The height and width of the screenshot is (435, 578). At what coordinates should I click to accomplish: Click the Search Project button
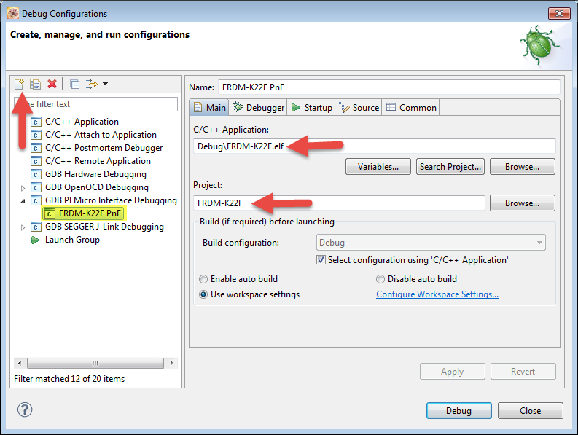point(450,167)
